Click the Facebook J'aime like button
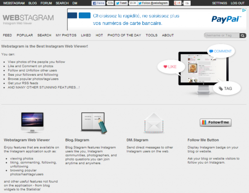The image size is (249, 193). pos(98,3)
